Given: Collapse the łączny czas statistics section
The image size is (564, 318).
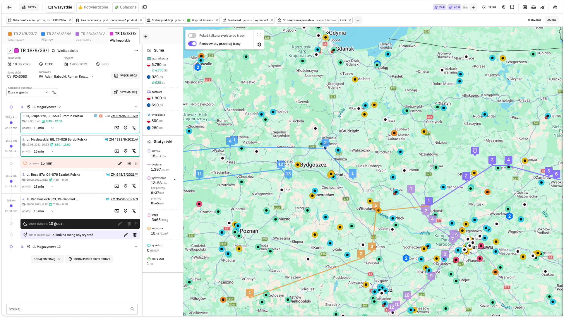Looking at the screenshot, I should click(175, 180).
